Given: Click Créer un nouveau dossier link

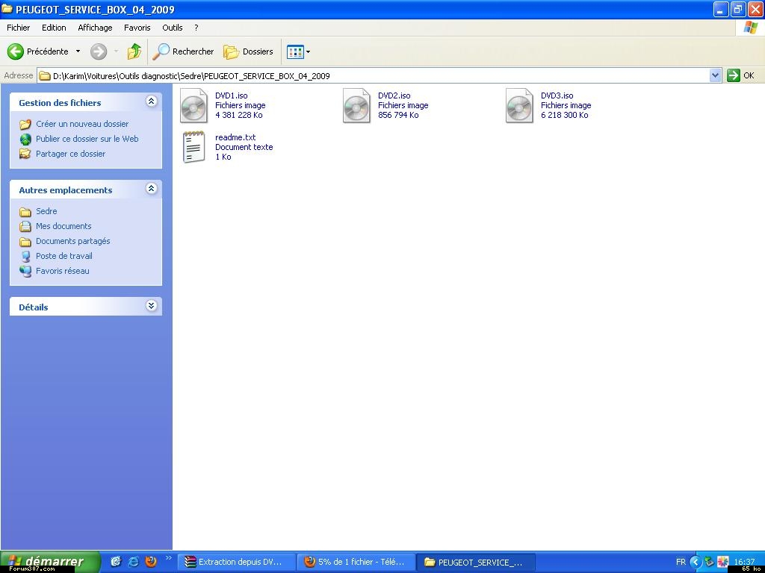Looking at the screenshot, I should (x=82, y=124).
